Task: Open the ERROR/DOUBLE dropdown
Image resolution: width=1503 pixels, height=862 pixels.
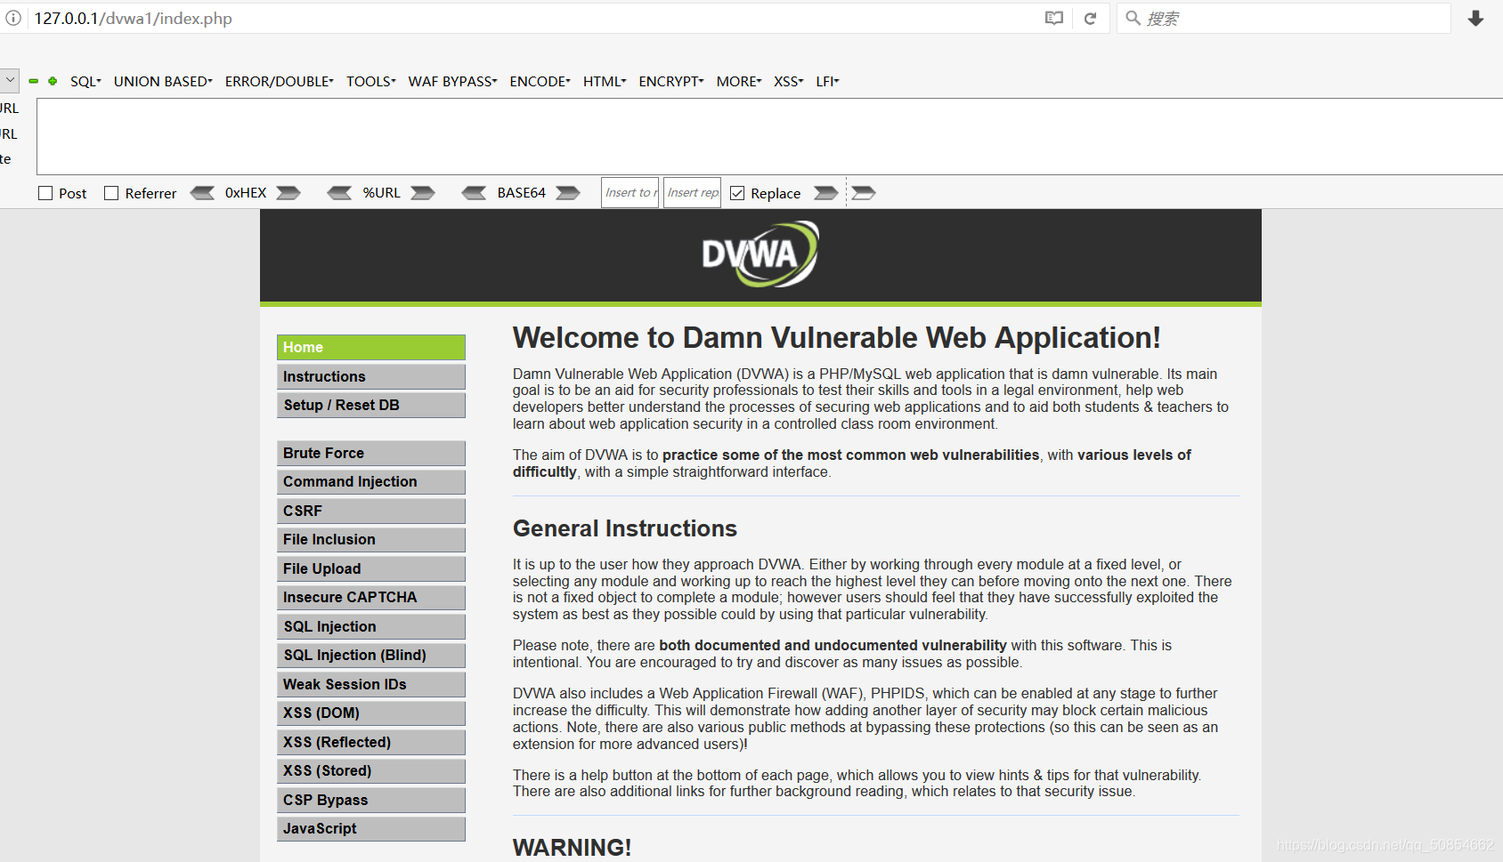Action: click(x=280, y=81)
